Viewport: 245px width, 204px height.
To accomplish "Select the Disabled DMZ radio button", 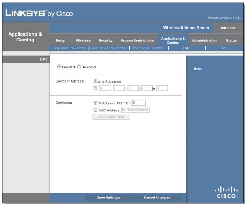I will [x=79, y=67].
